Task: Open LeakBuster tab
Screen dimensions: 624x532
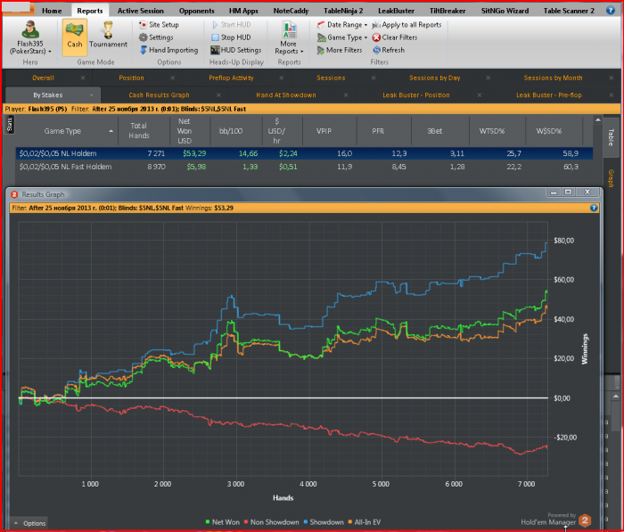Action: pos(396,11)
